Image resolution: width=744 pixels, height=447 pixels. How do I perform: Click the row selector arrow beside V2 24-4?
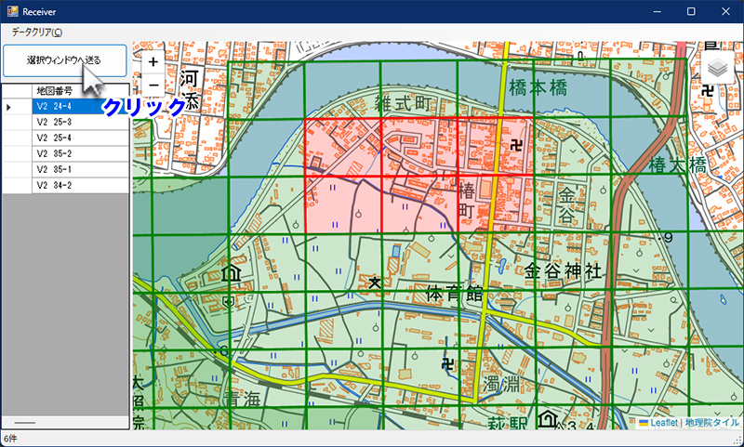(17, 107)
